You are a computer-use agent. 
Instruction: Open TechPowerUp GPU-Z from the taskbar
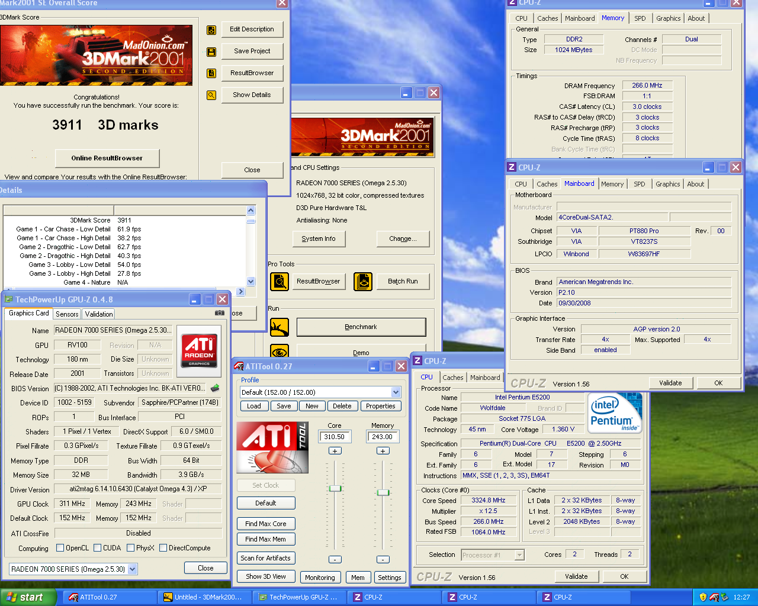point(300,597)
